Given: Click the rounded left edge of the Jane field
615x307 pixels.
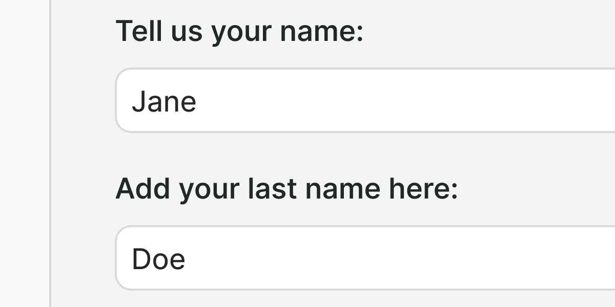Looking at the screenshot, I should pyautogui.click(x=117, y=101).
